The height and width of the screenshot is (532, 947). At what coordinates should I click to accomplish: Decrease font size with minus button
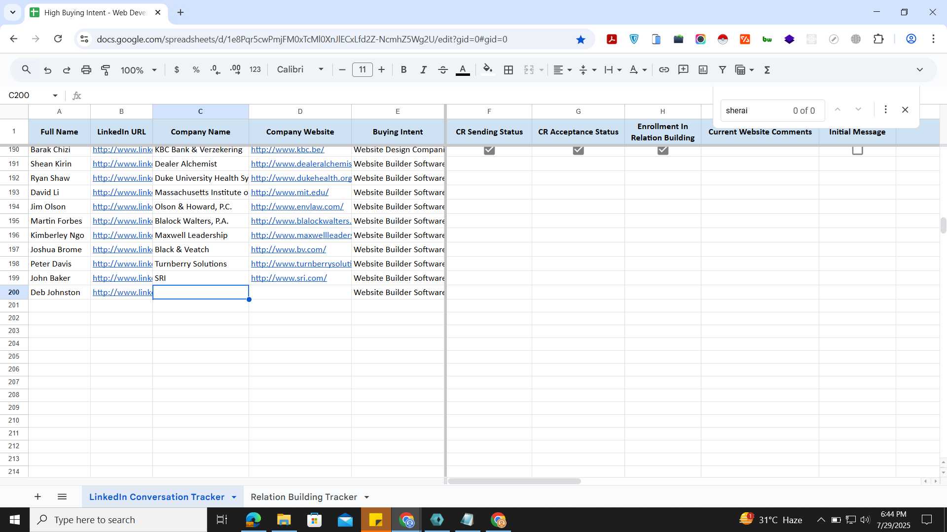[342, 70]
